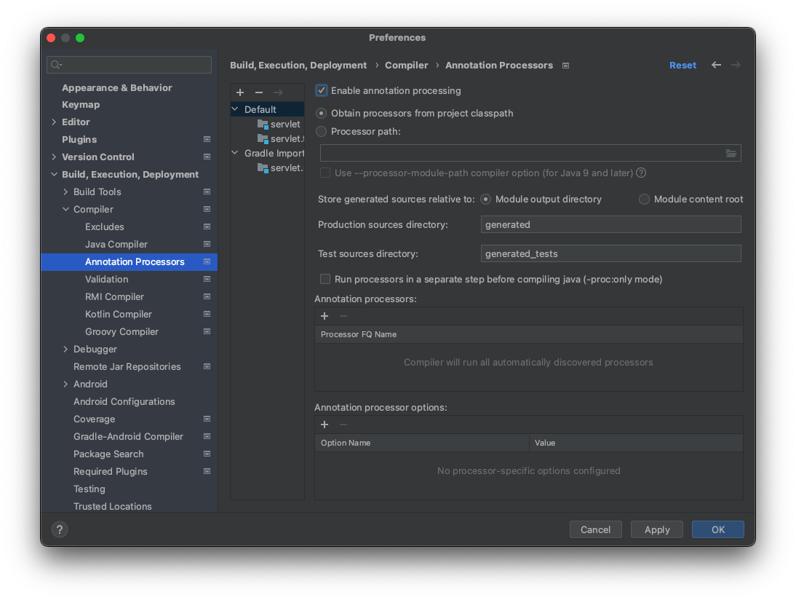Add an annotation processor FQ name
This screenshot has height=600, width=796.
[325, 316]
